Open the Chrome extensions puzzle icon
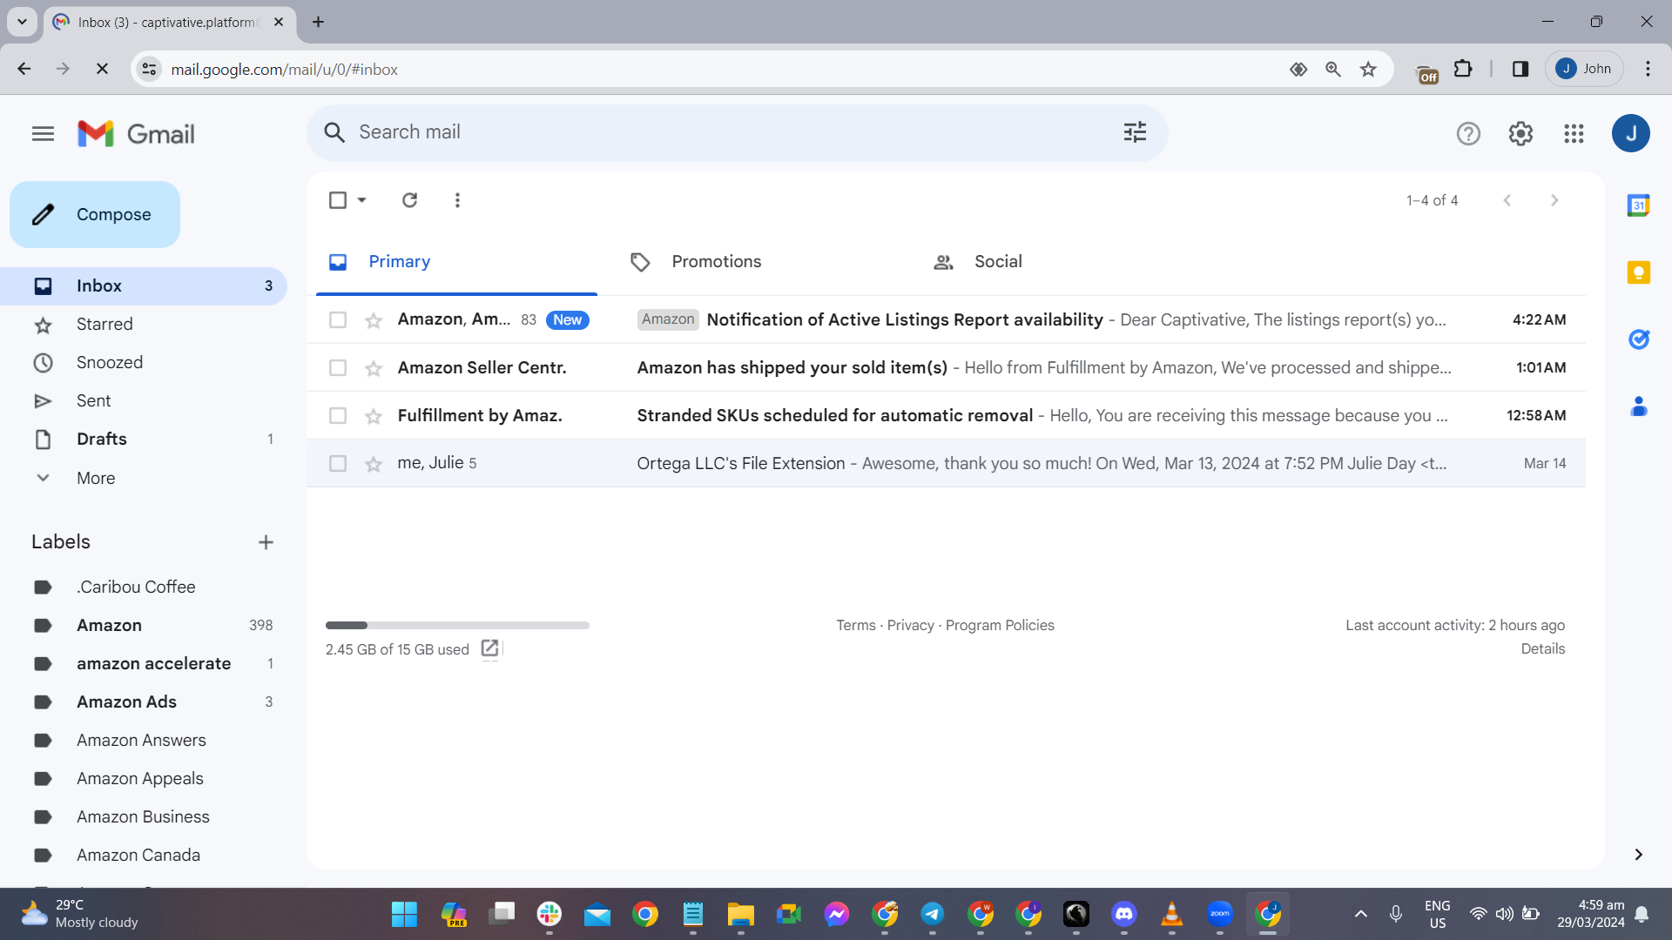 click(1463, 69)
